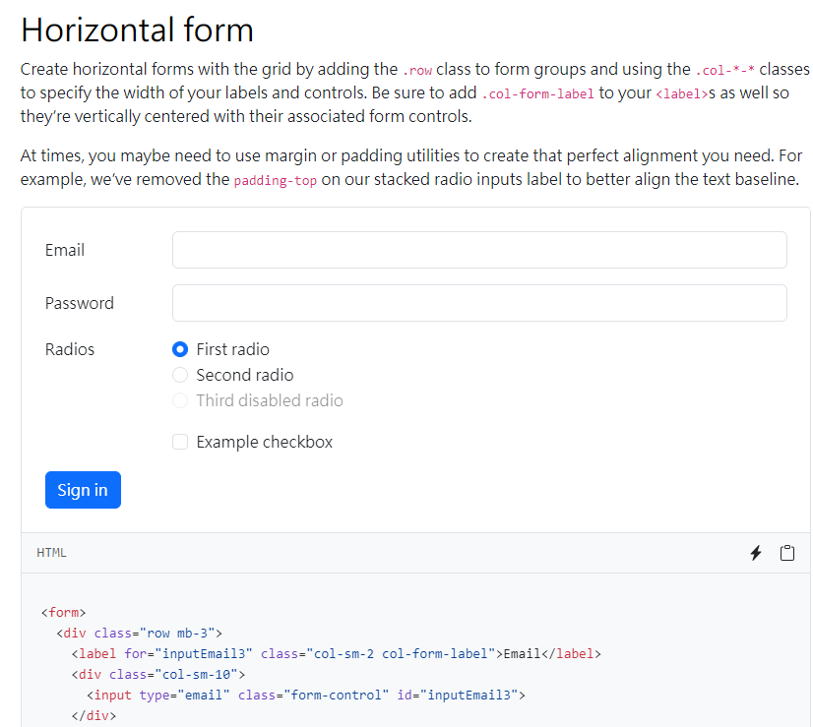Click the "Second radio" label text
Screen dimensions: 813x727
pyautogui.click(x=245, y=375)
